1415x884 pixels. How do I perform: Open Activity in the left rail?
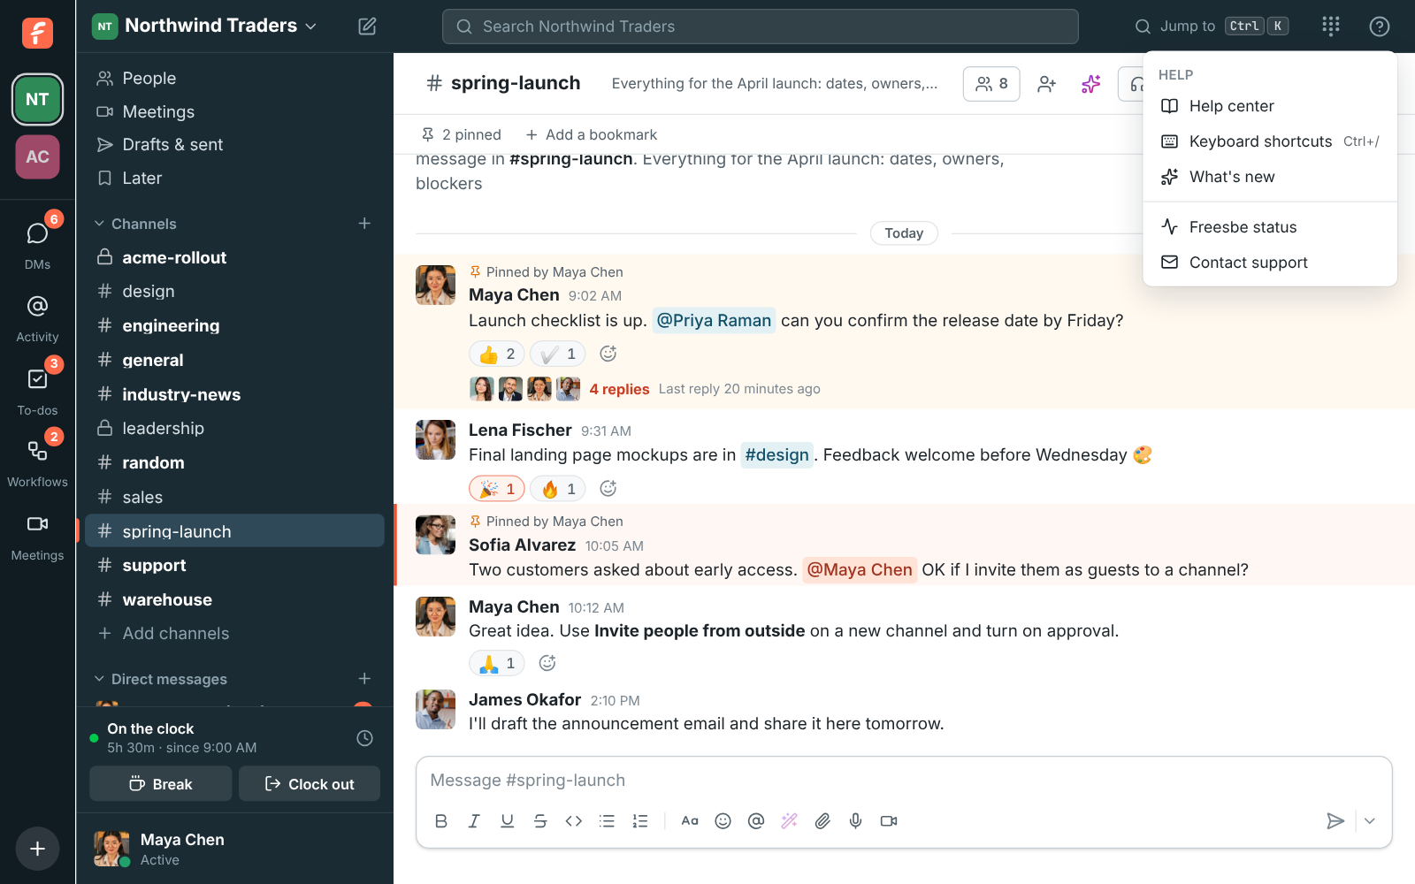37,317
